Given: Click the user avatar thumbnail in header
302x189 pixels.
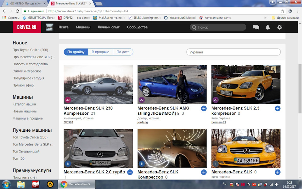Looking at the screenshot, I should pos(50,27).
